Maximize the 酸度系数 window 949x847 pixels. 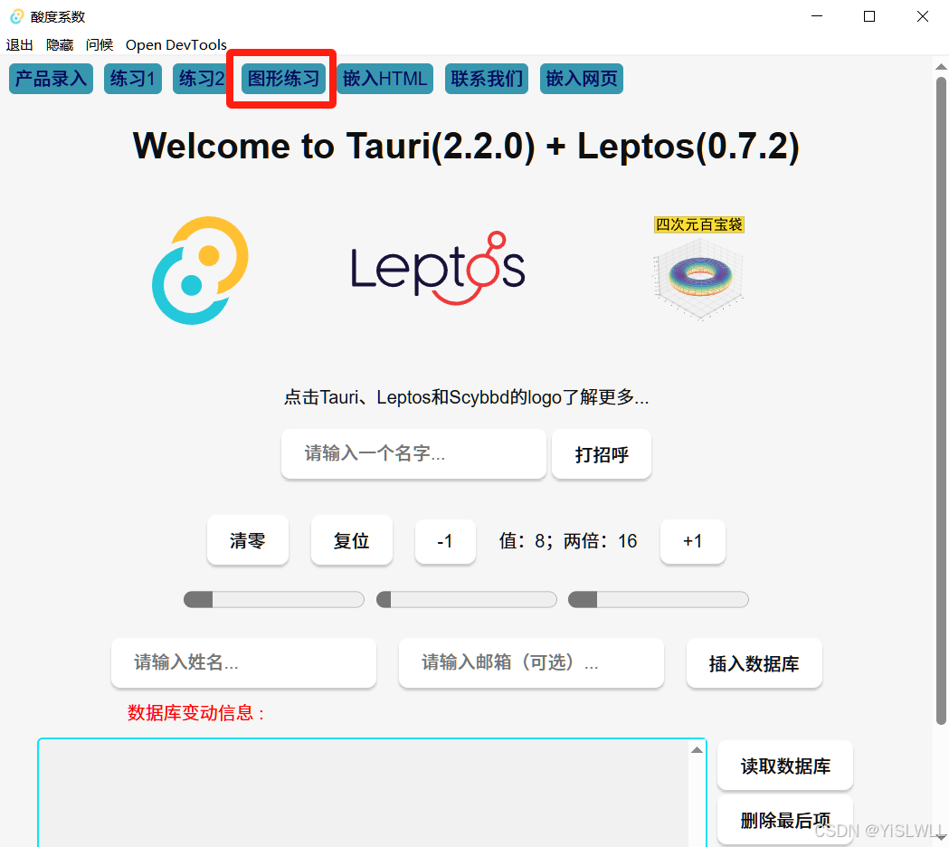click(x=869, y=16)
